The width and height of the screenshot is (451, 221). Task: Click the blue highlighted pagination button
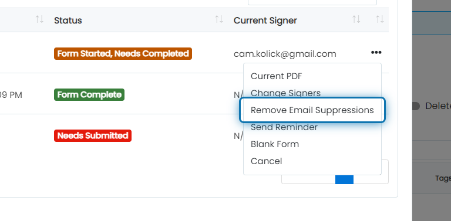pyautogui.click(x=344, y=179)
